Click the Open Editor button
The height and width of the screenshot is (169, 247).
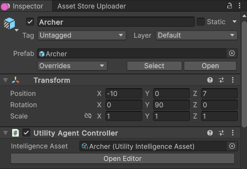click(122, 158)
